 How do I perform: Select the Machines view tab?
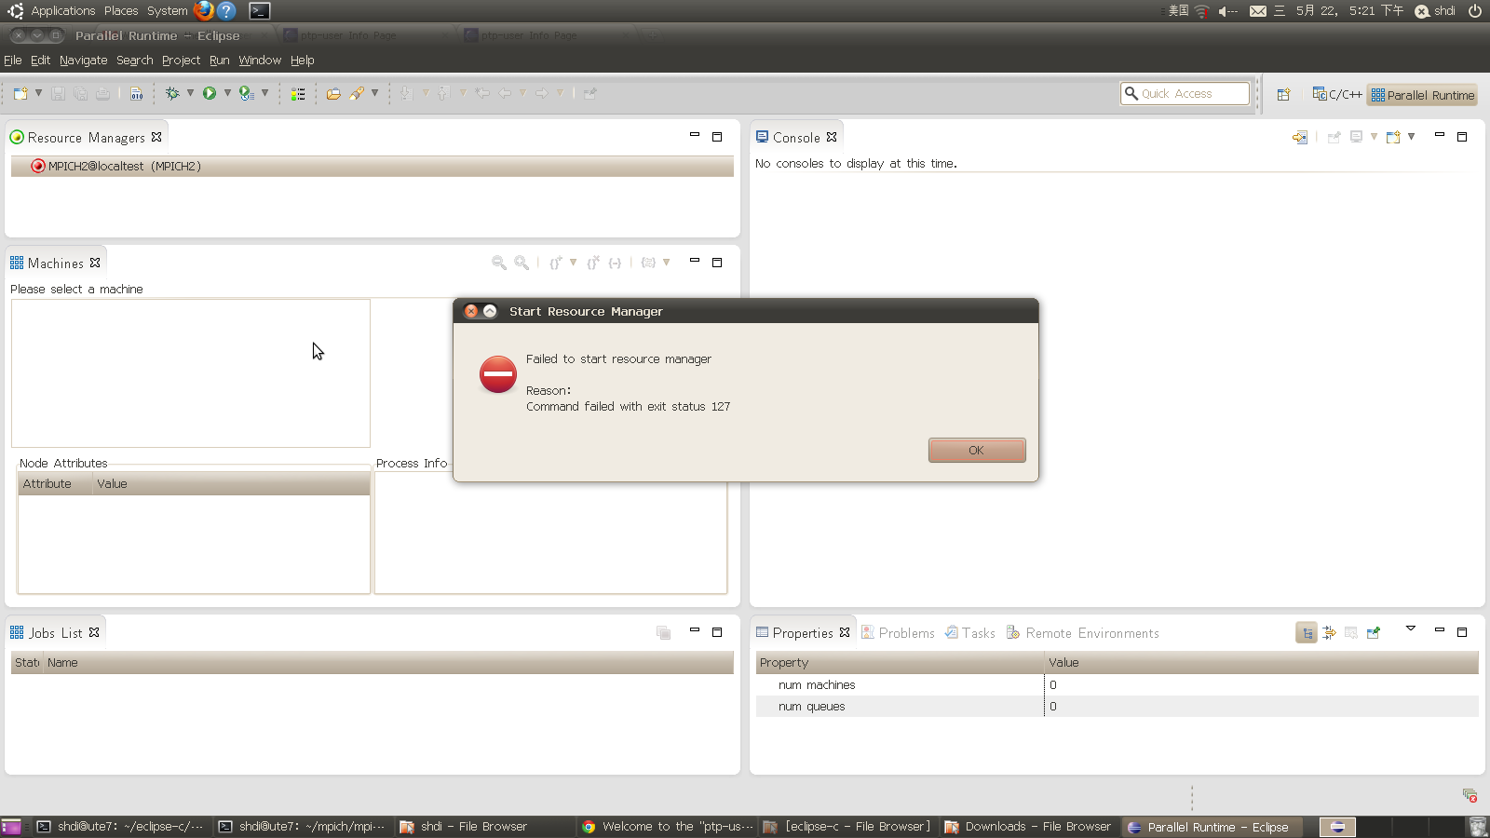55,264
